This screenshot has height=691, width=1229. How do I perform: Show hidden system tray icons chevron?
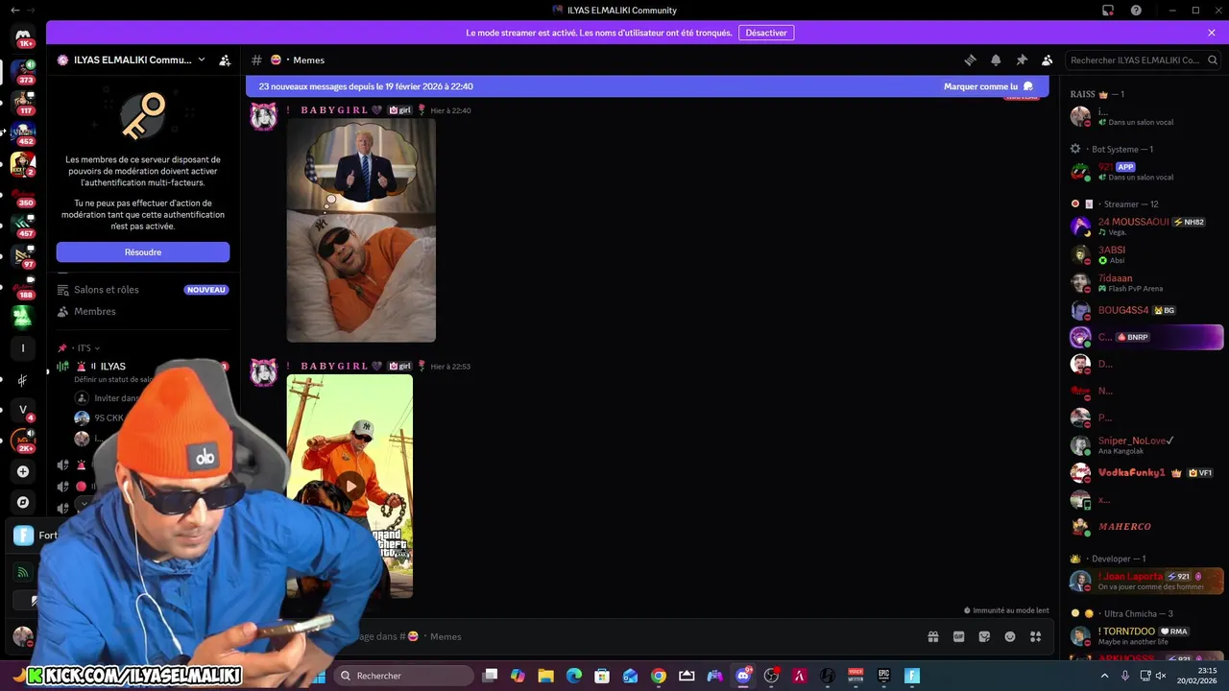pyautogui.click(x=1104, y=676)
